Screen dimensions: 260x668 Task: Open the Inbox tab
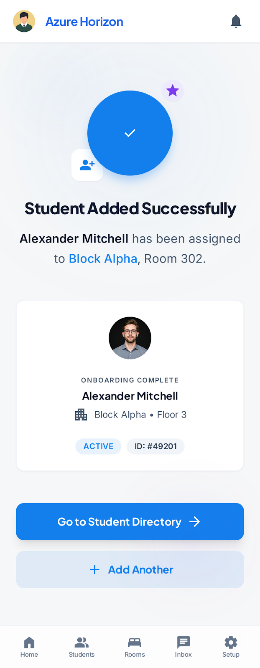183,647
